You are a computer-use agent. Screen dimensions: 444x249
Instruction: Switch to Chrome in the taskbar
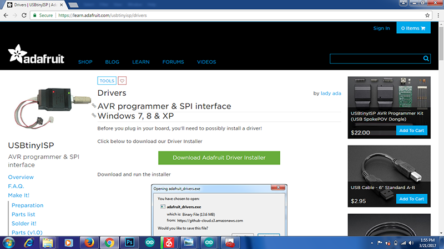[109, 243]
